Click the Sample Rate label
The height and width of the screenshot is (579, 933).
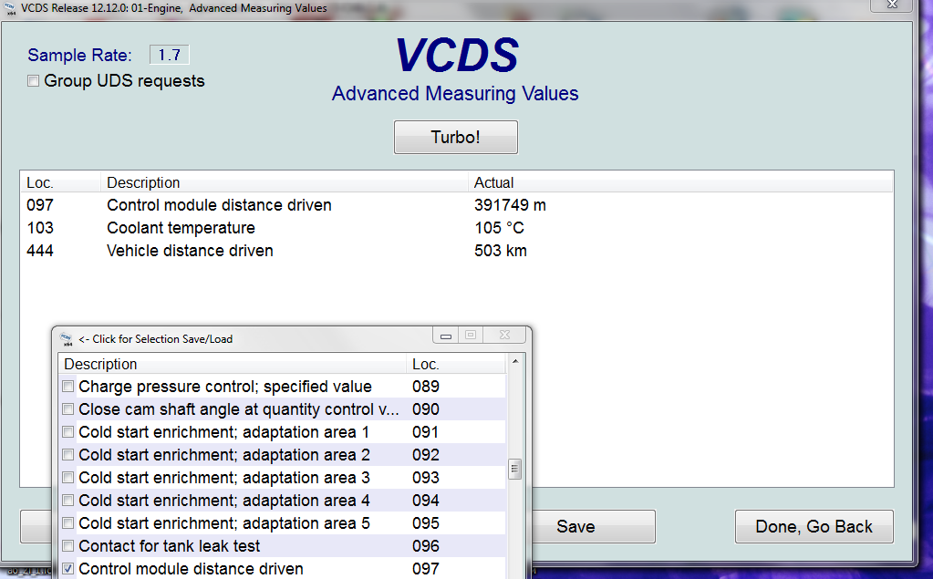79,56
